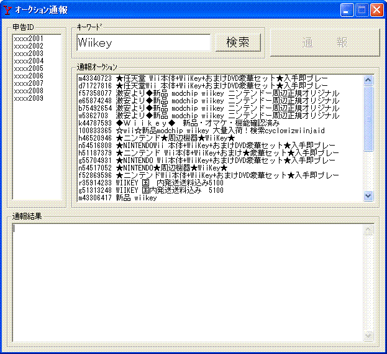Click the 検索 search button
Screen dimensions: 387x354
click(x=238, y=42)
